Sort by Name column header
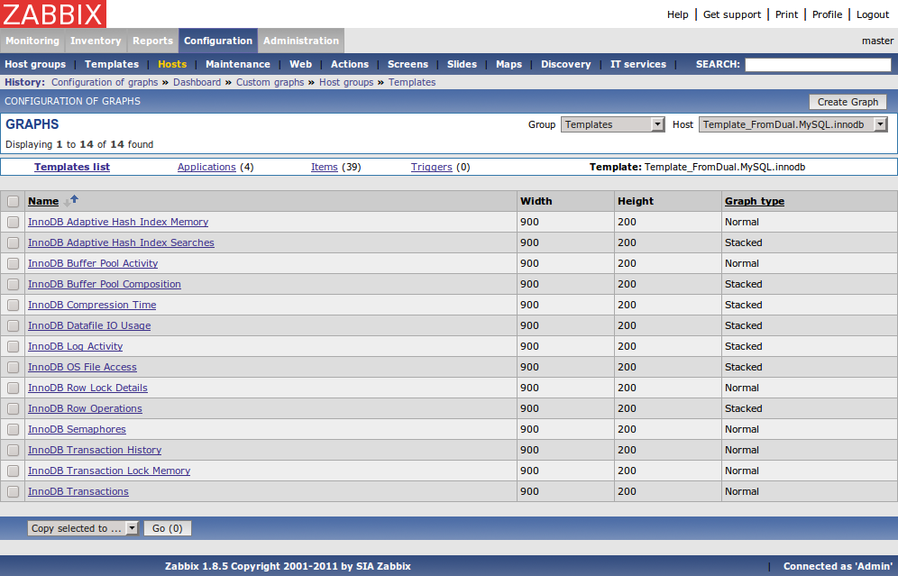 43,202
